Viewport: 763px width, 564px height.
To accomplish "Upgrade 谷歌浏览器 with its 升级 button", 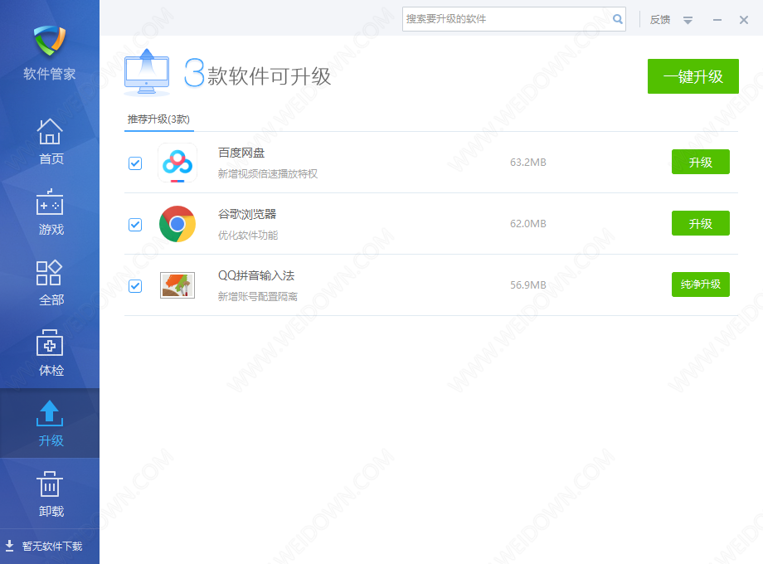I will tap(700, 223).
